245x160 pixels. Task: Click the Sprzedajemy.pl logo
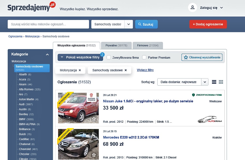click(x=31, y=7)
